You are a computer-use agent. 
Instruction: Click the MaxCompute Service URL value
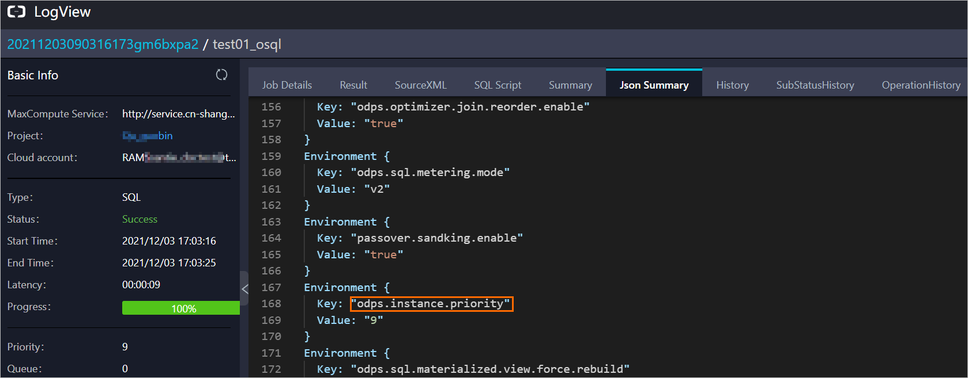pyautogui.click(x=179, y=114)
